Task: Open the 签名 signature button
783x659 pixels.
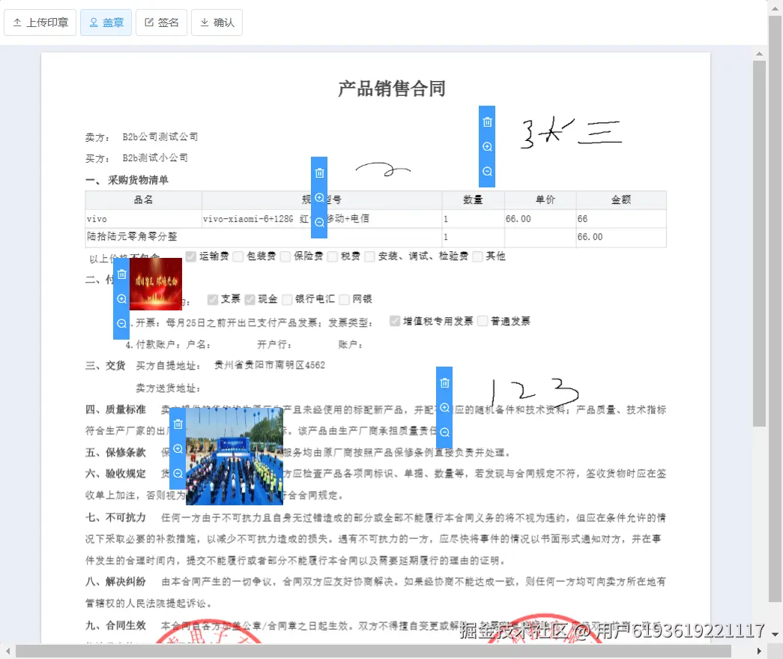Action: [161, 22]
